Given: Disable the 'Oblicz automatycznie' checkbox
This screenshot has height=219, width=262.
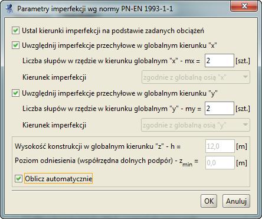Looking at the screenshot, I should (18, 179).
